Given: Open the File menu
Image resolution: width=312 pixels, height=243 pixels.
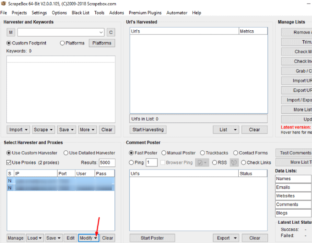Looking at the screenshot, I should [x=4, y=13].
